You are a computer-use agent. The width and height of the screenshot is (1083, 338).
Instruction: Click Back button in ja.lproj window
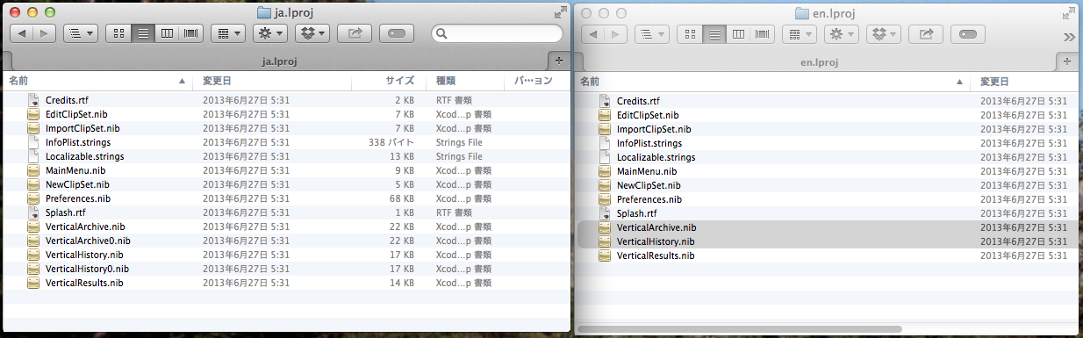(x=22, y=33)
